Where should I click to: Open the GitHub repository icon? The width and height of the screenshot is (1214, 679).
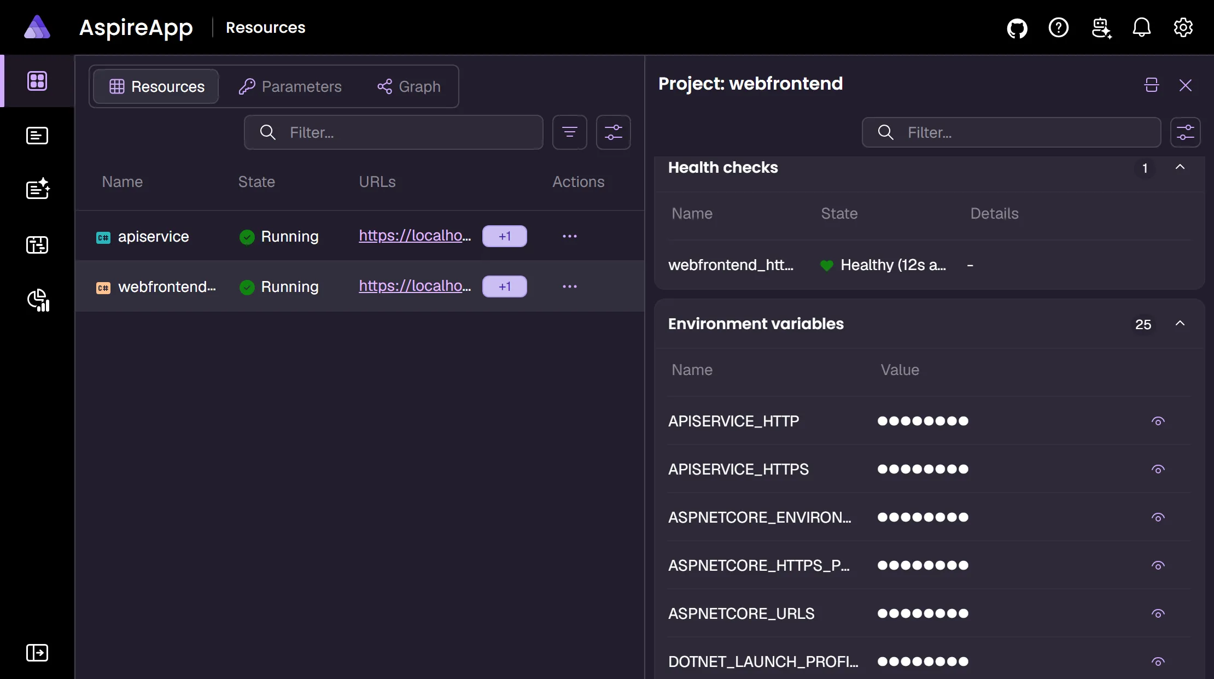click(x=1017, y=28)
